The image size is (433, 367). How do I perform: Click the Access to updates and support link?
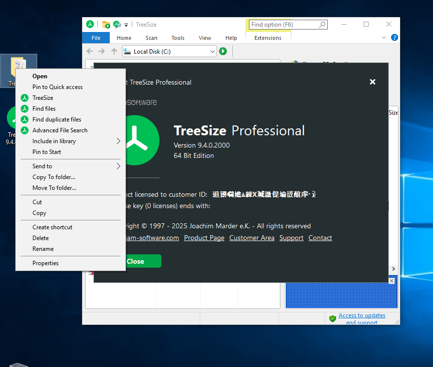click(x=362, y=318)
